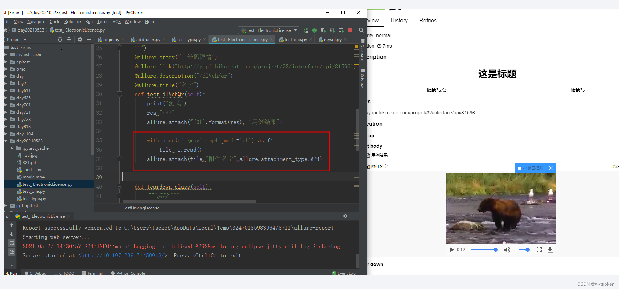Toggle scroll to end in Run console

(12, 252)
